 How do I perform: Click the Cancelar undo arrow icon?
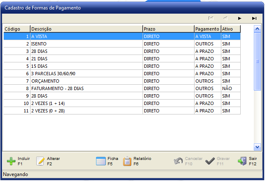[x=178, y=161]
